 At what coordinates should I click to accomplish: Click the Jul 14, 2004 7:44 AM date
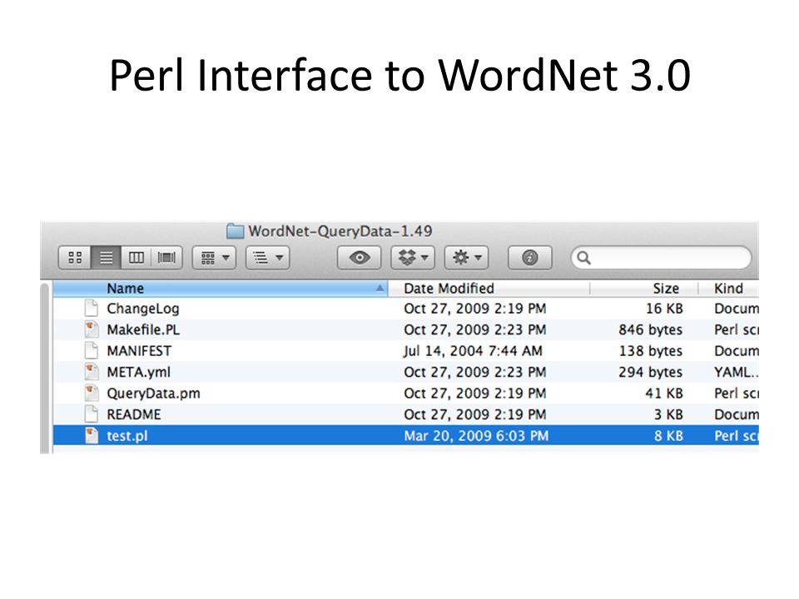[473, 351]
